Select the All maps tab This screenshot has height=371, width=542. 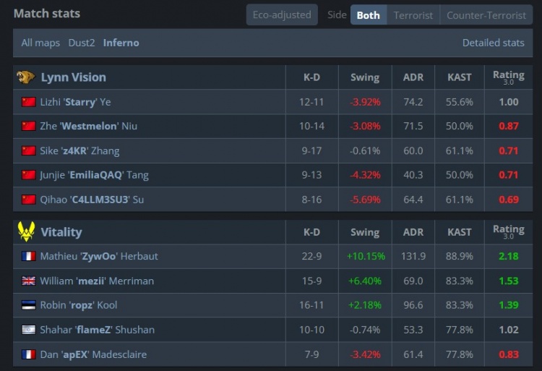coord(40,43)
